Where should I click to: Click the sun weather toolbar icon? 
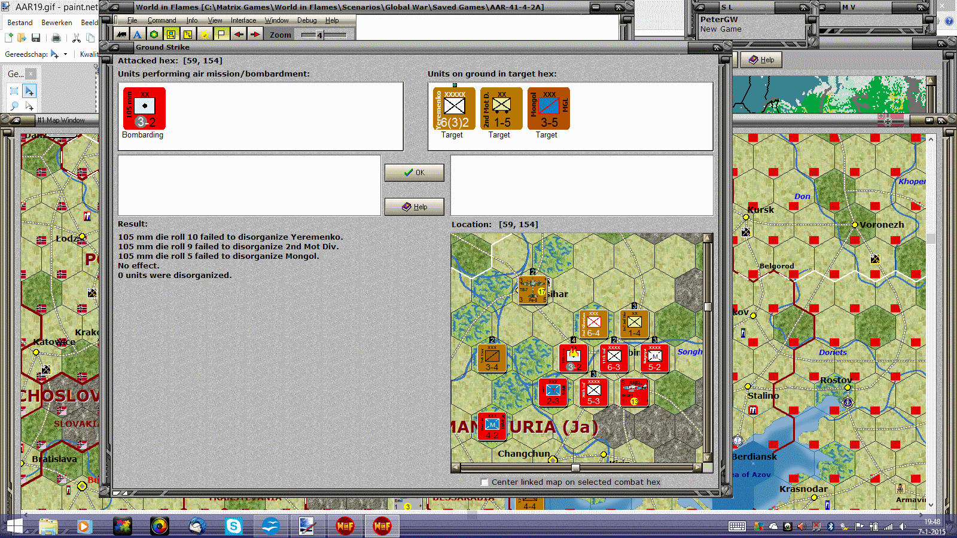[205, 35]
